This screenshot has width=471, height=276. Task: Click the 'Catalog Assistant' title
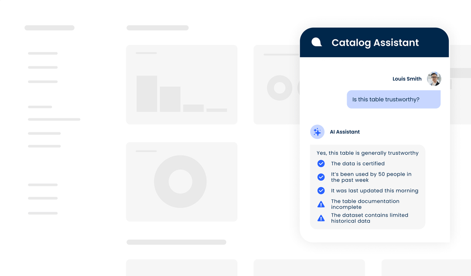click(375, 43)
